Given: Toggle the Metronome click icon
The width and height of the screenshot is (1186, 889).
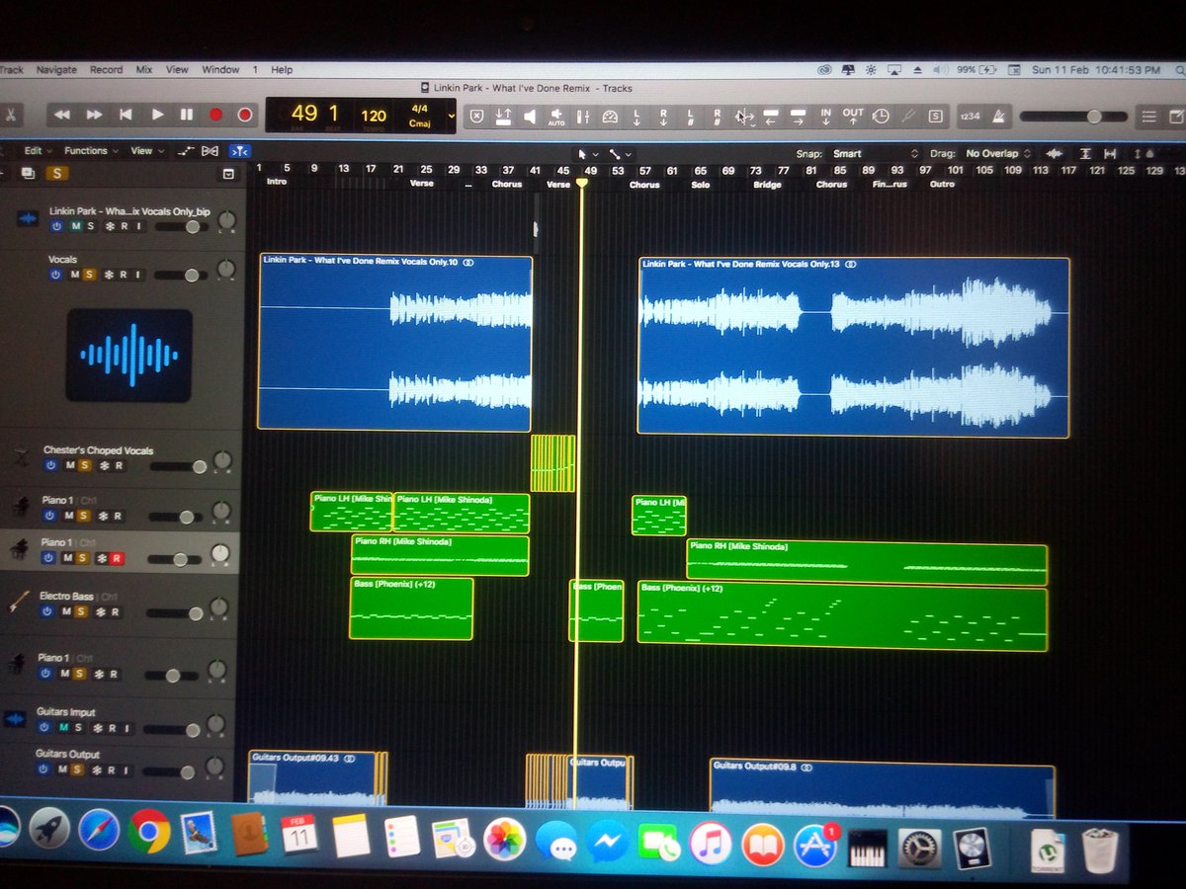Looking at the screenshot, I should (996, 117).
